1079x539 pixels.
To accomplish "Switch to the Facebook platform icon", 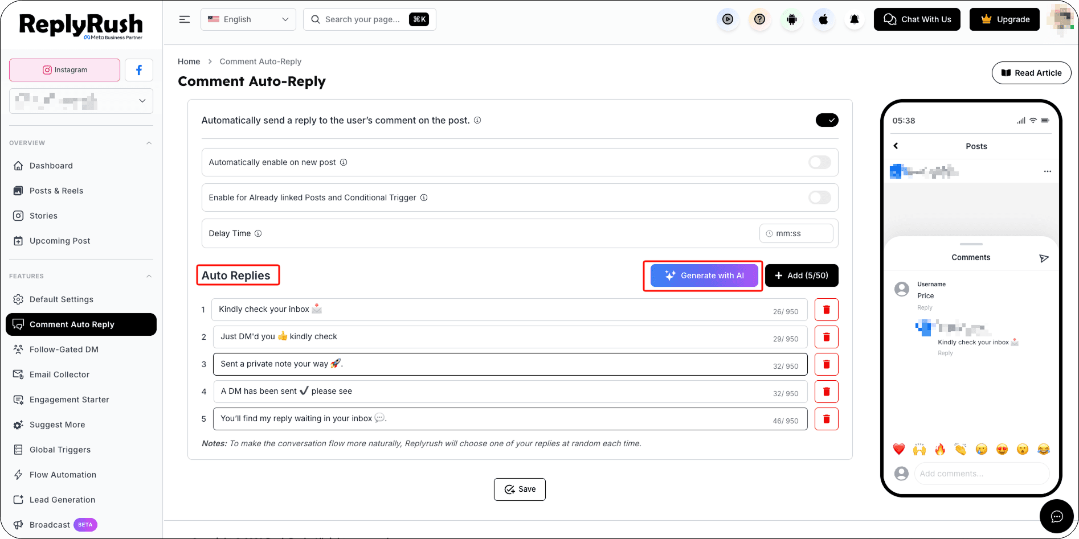I will coord(139,70).
